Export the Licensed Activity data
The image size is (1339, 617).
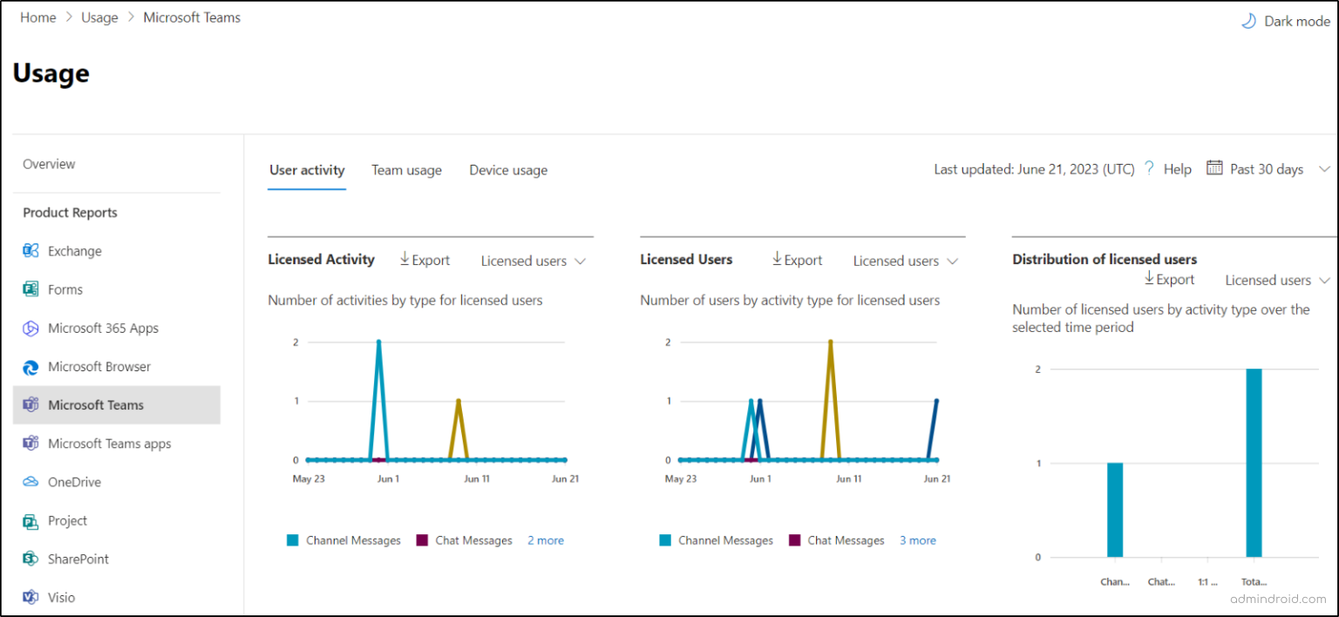425,260
